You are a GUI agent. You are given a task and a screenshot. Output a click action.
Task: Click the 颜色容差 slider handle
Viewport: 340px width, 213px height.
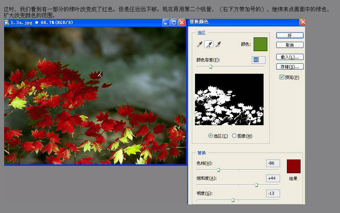[210, 67]
